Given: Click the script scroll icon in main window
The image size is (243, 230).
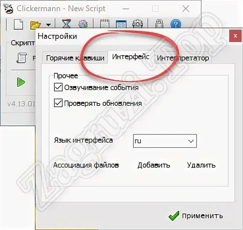Looking at the screenshot, I should (22, 58).
